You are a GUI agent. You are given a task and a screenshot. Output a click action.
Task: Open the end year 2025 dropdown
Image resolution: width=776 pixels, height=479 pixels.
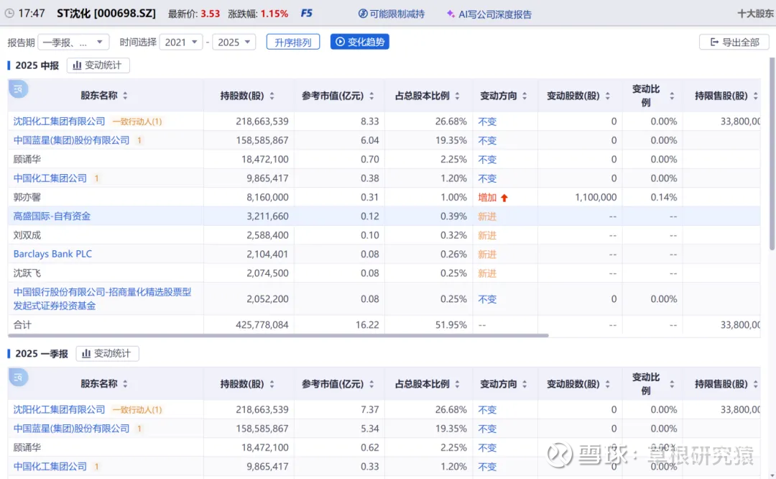tap(235, 42)
